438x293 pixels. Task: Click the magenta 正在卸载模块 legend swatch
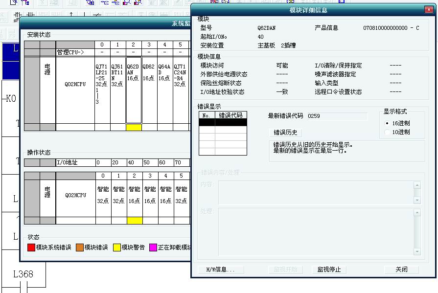(x=153, y=248)
